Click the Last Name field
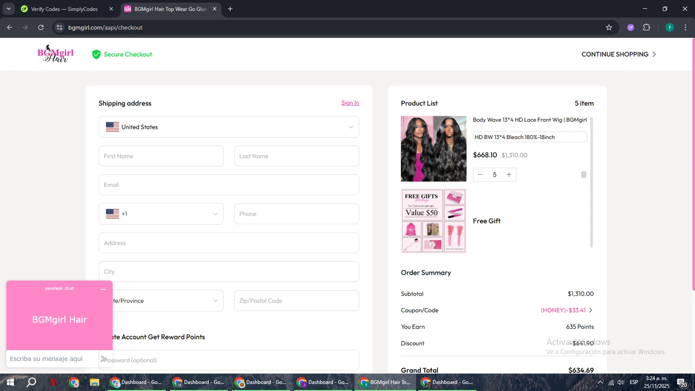Viewport: 695px width, 391px height. (x=297, y=156)
